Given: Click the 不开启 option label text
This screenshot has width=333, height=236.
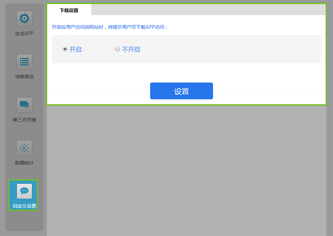Looking at the screenshot, I should point(131,50).
